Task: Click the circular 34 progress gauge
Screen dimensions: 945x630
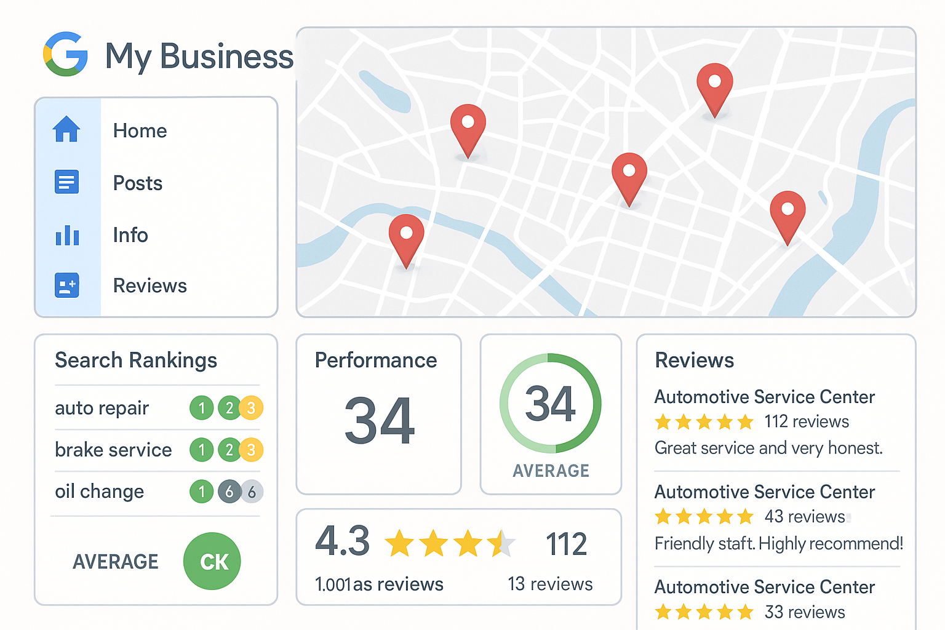Action: pos(551,404)
